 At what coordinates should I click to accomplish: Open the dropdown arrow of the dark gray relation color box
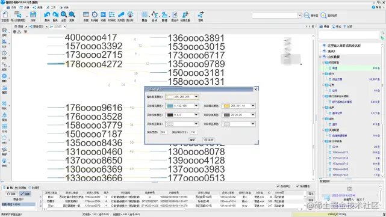click(x=253, y=115)
